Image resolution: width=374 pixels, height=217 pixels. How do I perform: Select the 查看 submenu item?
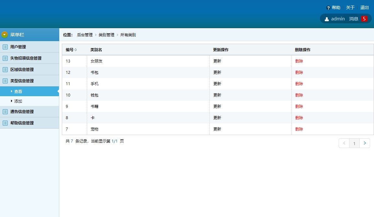tap(18, 91)
